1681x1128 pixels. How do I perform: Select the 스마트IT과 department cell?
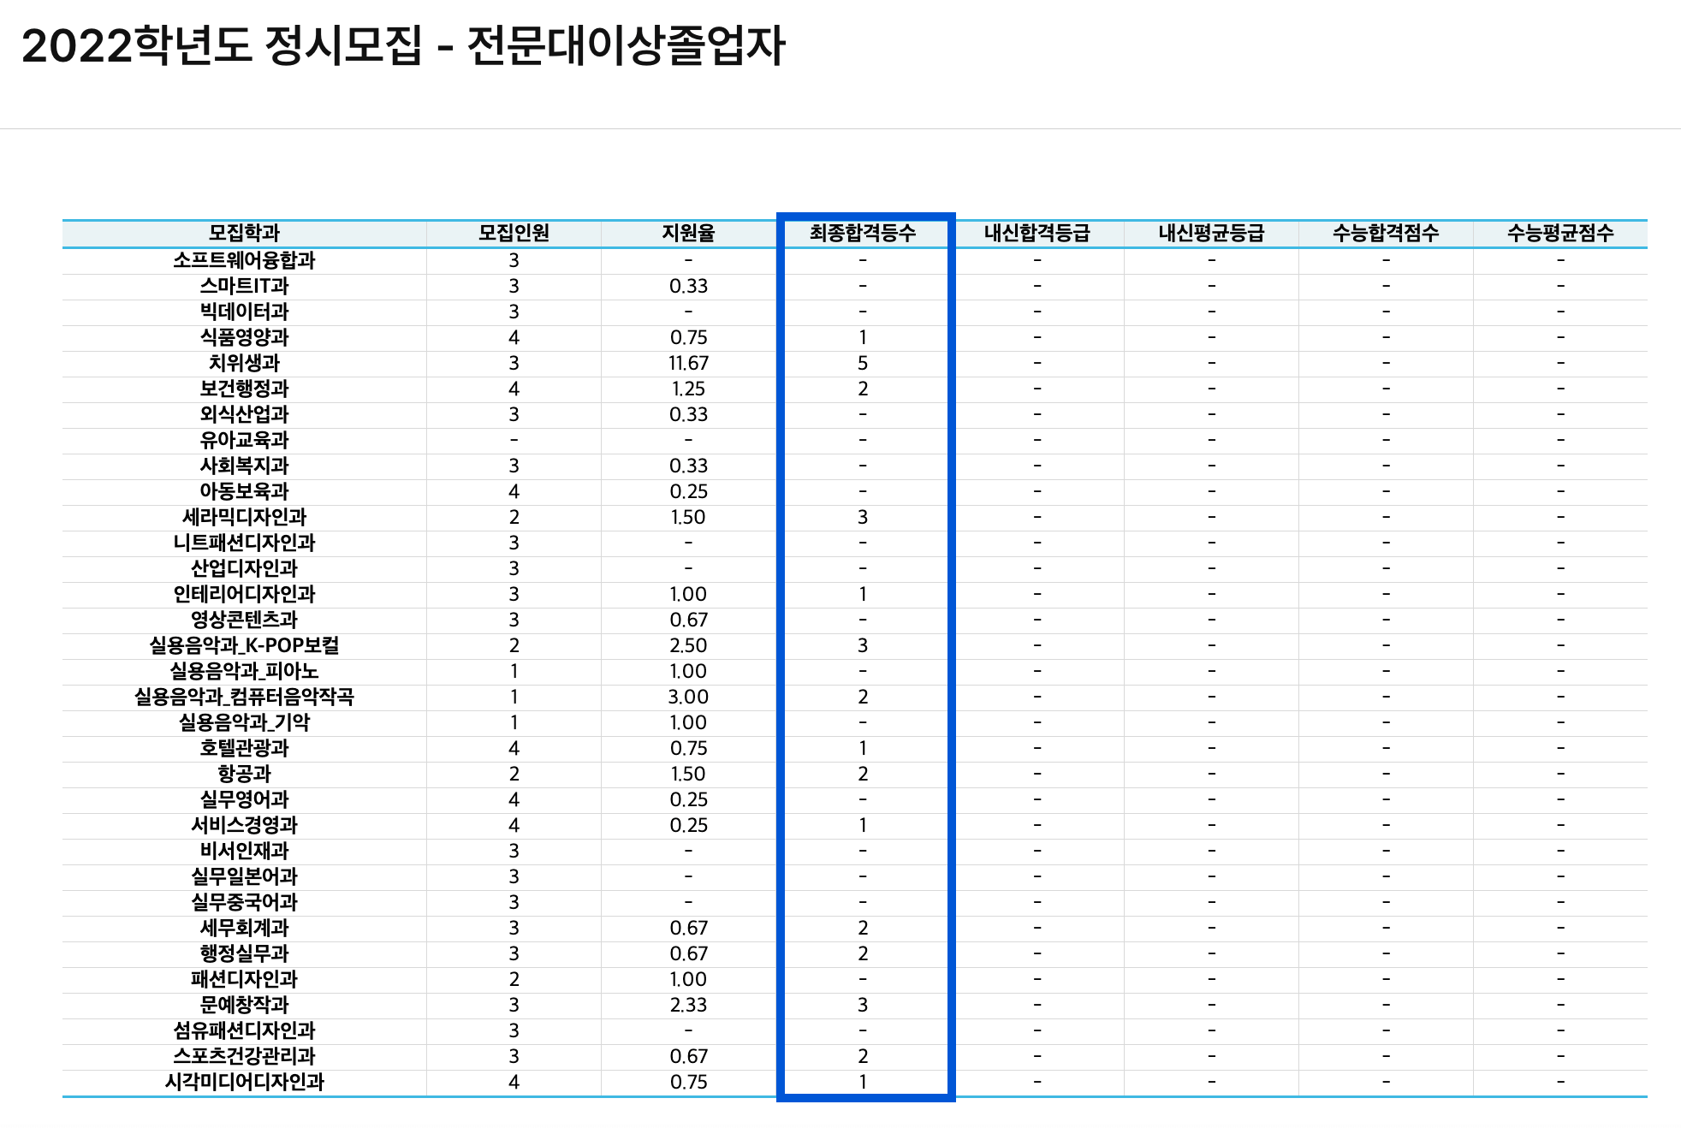pos(245,286)
